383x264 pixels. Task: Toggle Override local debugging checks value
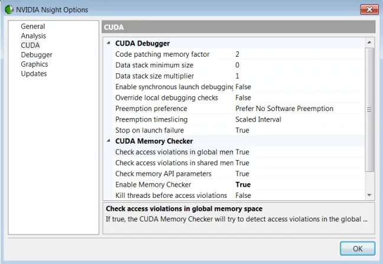tap(298, 97)
